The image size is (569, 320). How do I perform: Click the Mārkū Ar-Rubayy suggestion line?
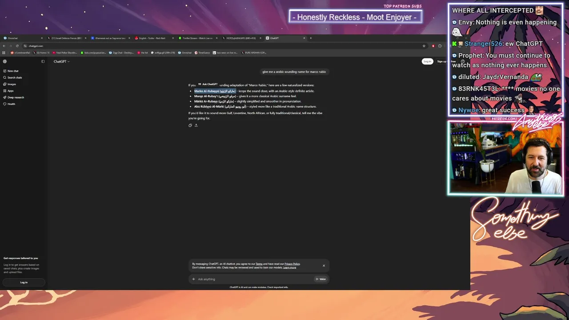248,101
